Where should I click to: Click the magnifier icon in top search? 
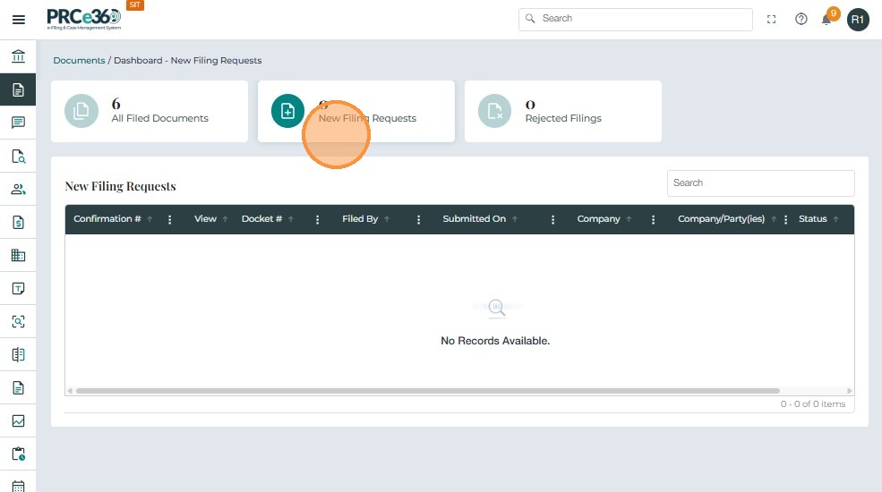[x=530, y=19]
